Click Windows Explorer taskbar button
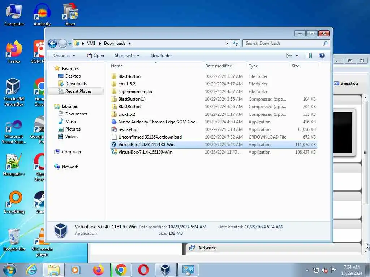This screenshot has height=277, width=370. click(x=54, y=270)
